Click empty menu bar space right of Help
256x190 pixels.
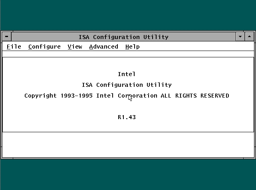coord(196,47)
